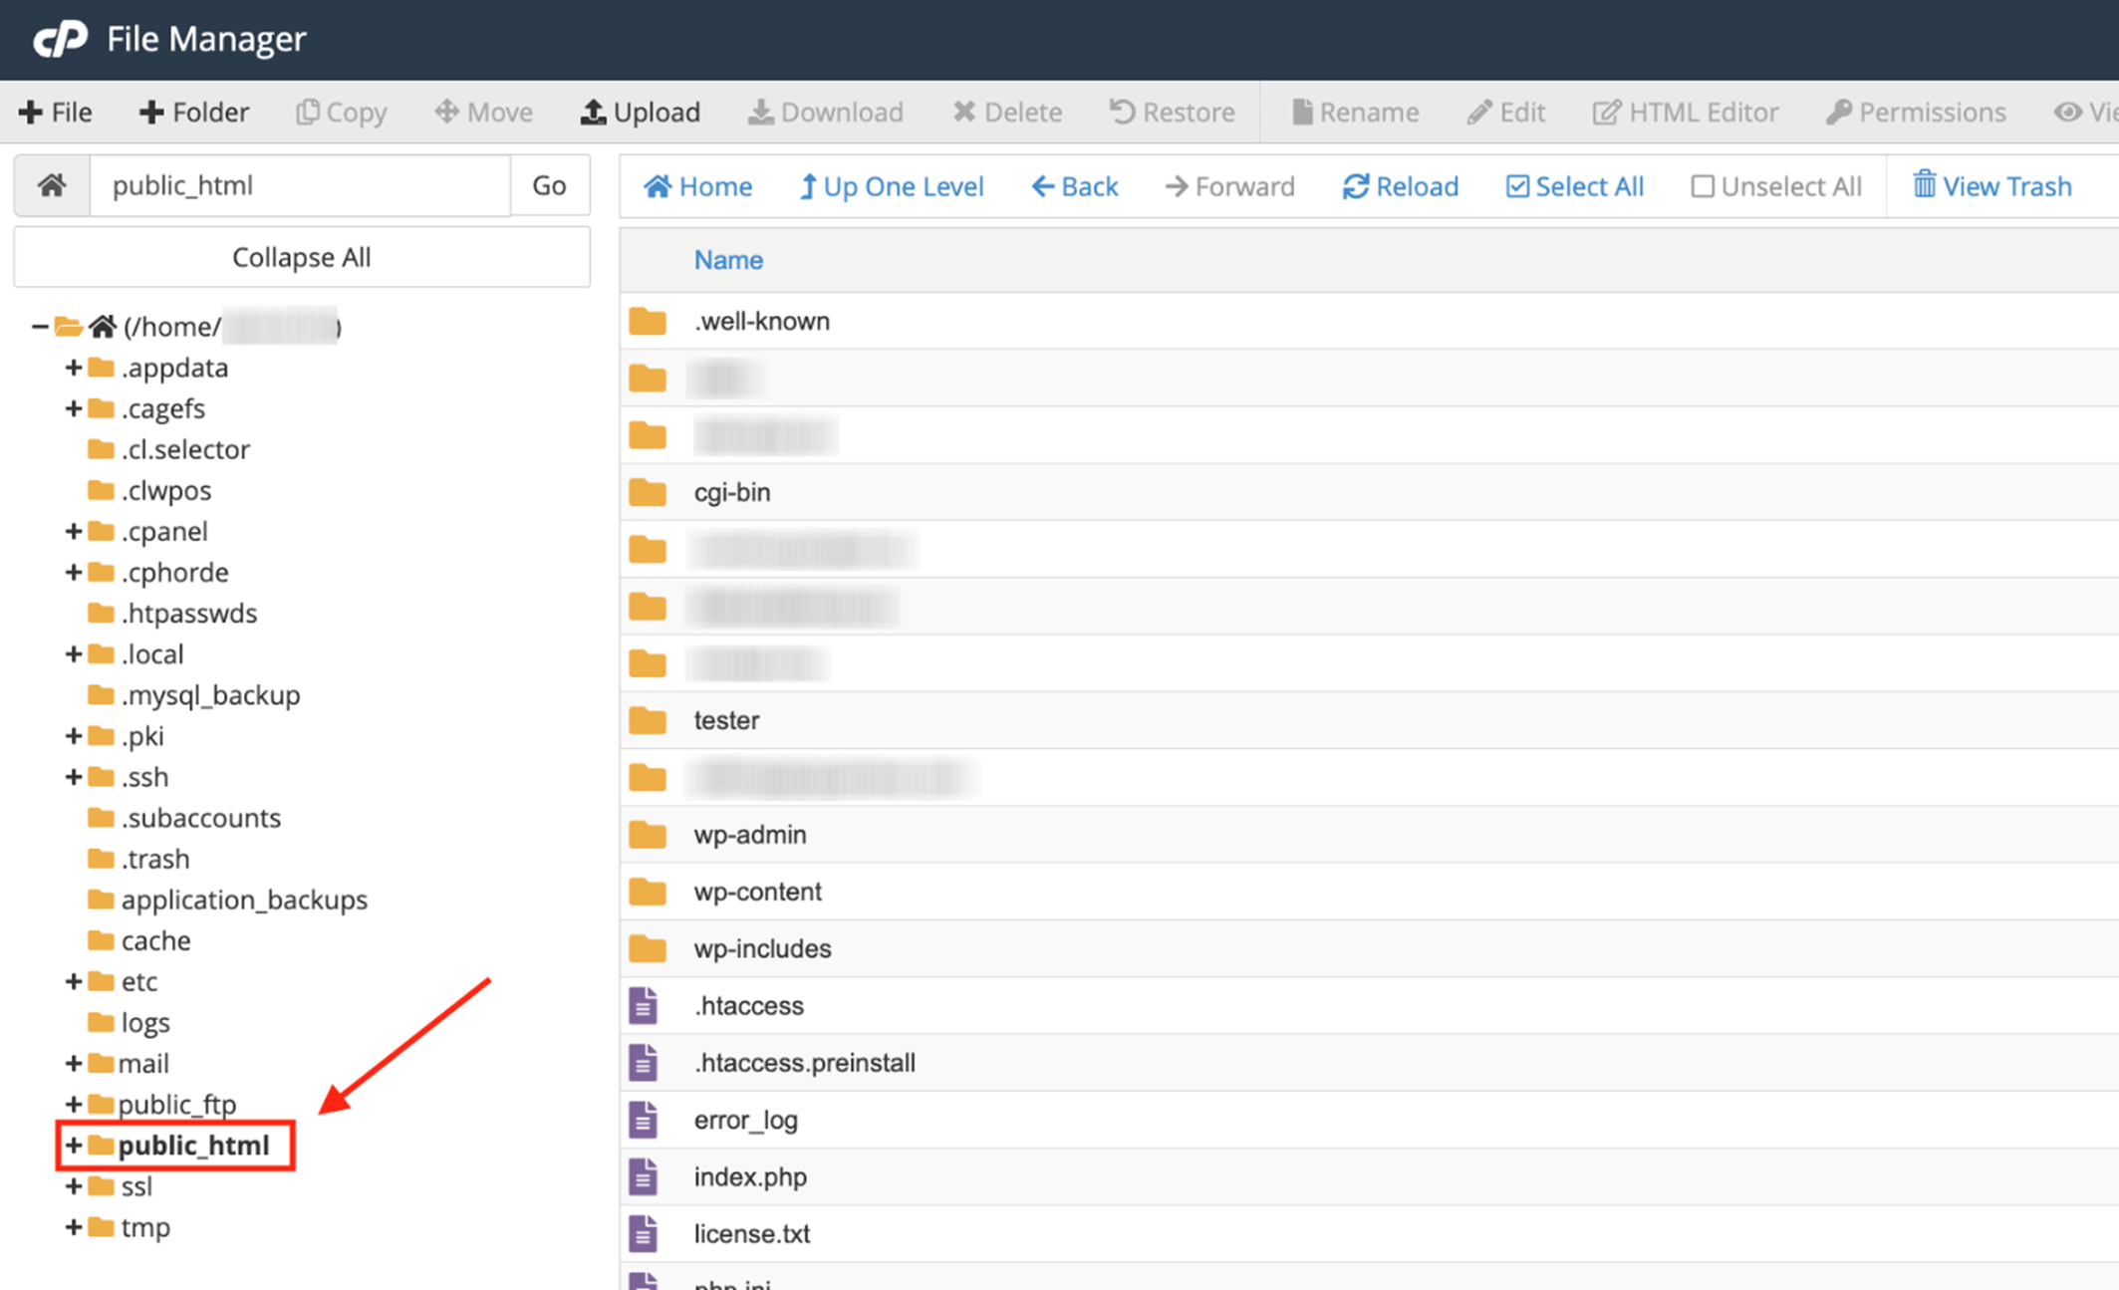Click the Permissions key icon
The image size is (2119, 1290).
tap(1838, 112)
